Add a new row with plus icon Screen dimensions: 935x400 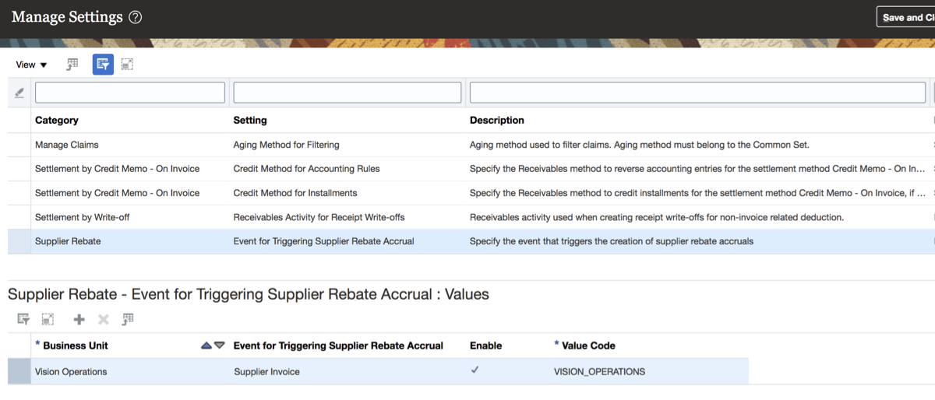[79, 319]
